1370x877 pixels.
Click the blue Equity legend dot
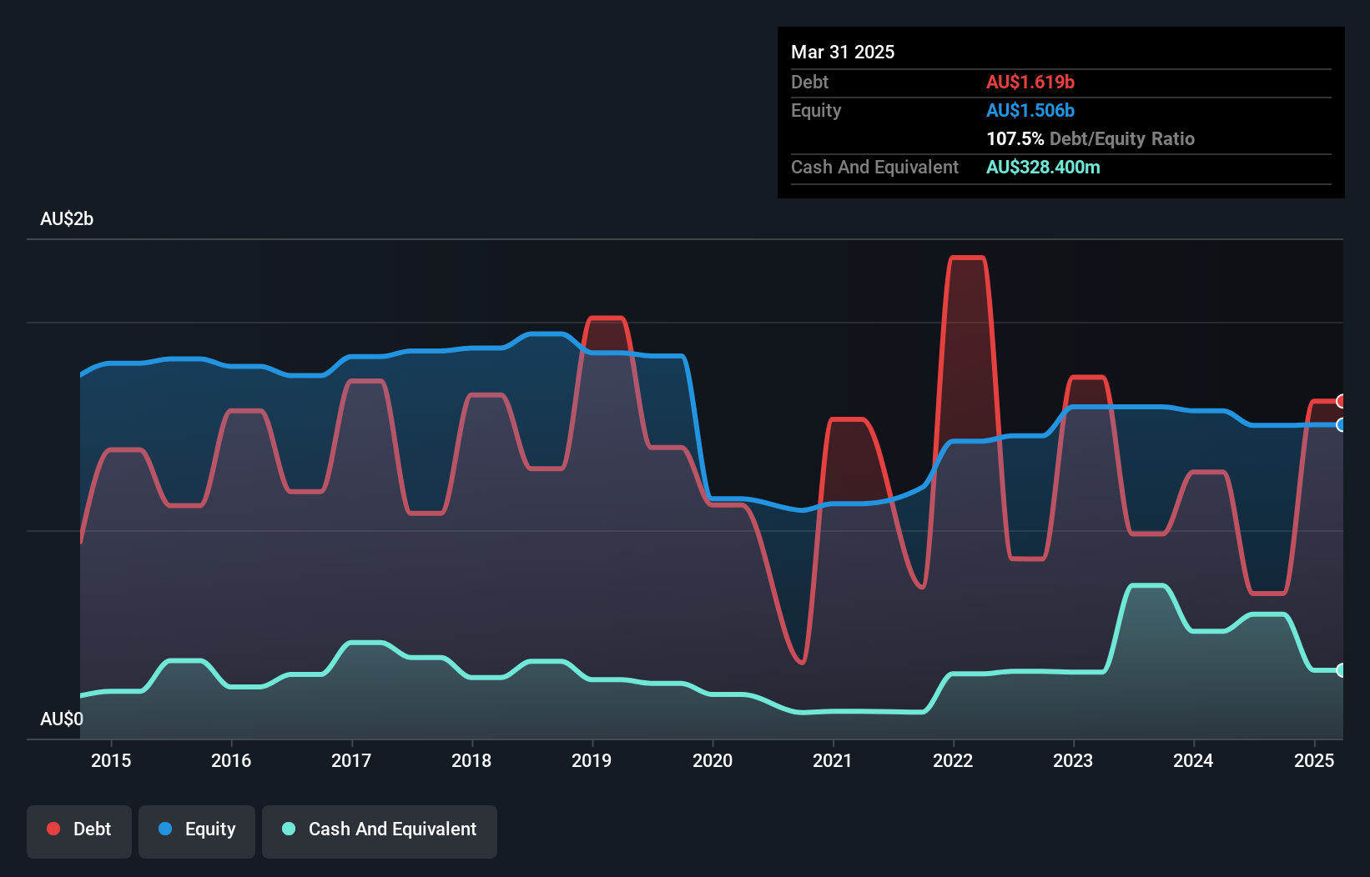[x=164, y=829]
